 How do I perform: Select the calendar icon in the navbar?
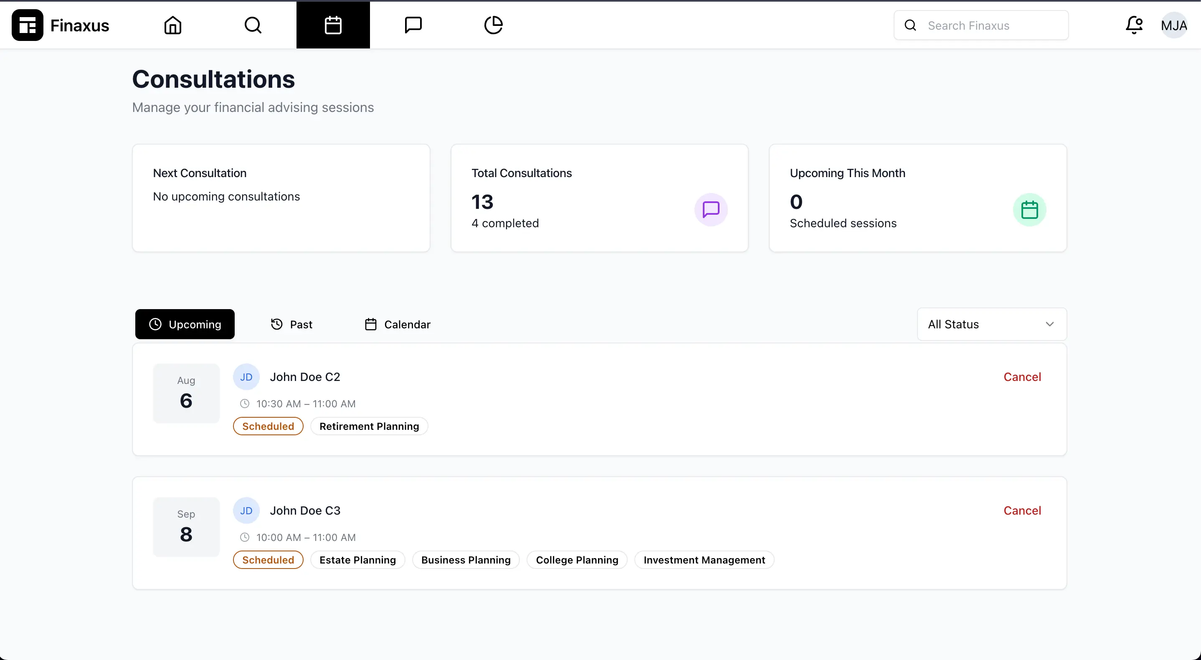333,25
